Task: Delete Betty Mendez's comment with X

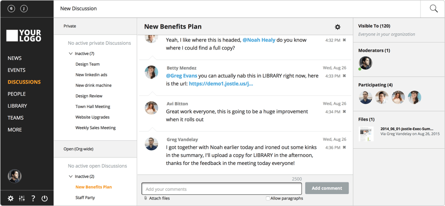Action: [344, 76]
